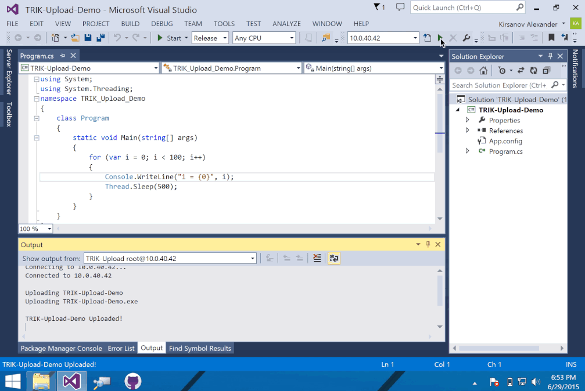
Task: Expand the Program.cs tree node
Action: point(468,151)
